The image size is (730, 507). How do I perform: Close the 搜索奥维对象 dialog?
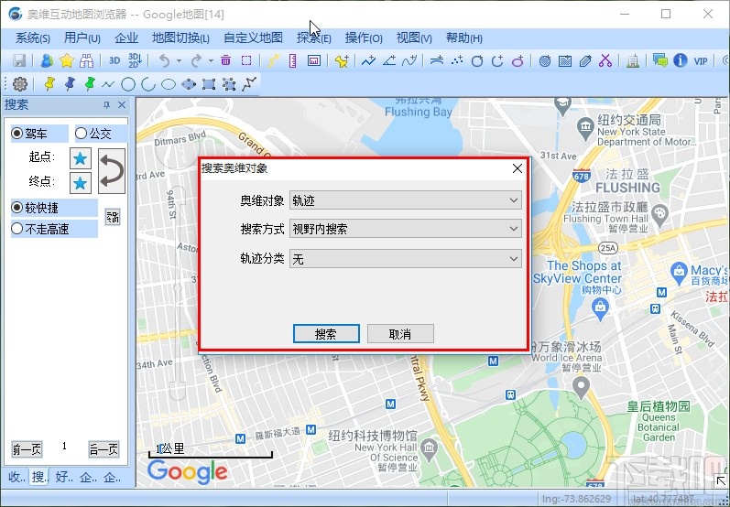pos(518,168)
